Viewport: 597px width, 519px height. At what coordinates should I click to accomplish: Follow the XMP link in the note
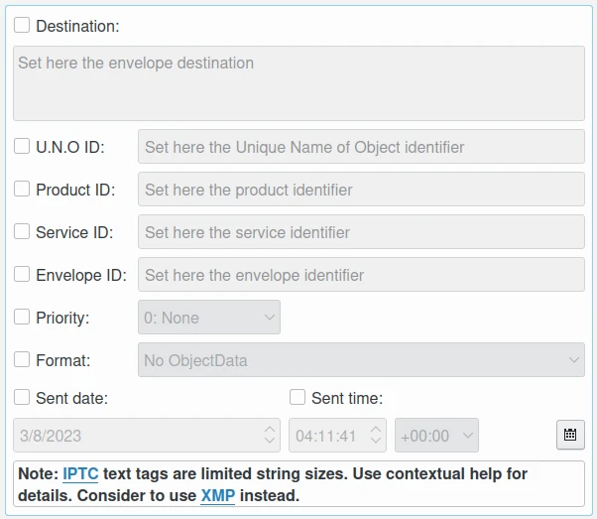[x=217, y=494]
